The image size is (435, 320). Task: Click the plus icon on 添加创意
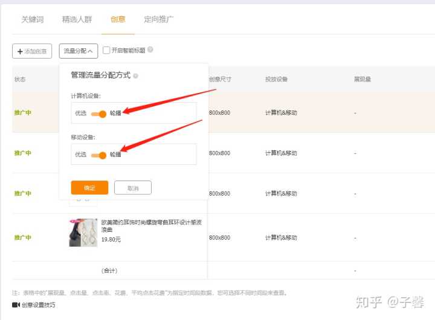click(20, 51)
